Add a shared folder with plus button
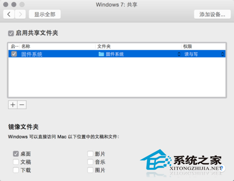Viewport: 234px width, 181px height. pos(13,105)
